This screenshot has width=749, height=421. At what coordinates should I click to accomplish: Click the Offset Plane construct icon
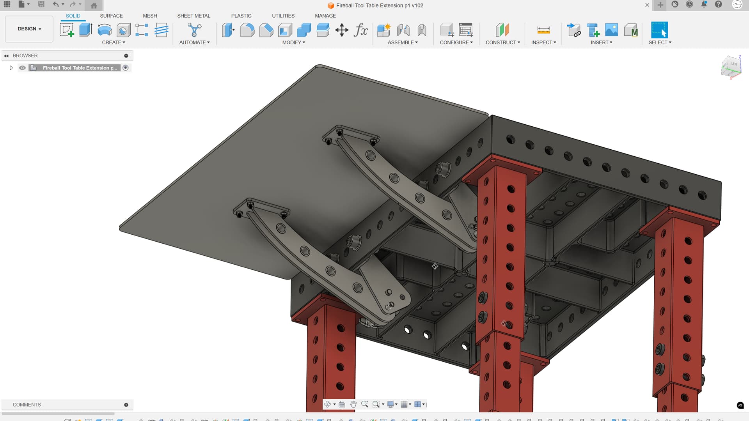(502, 30)
